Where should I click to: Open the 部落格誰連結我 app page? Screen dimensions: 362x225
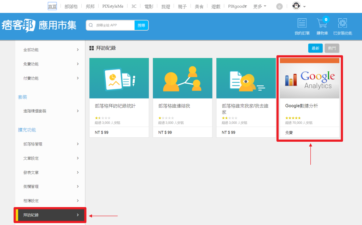coord(182,78)
